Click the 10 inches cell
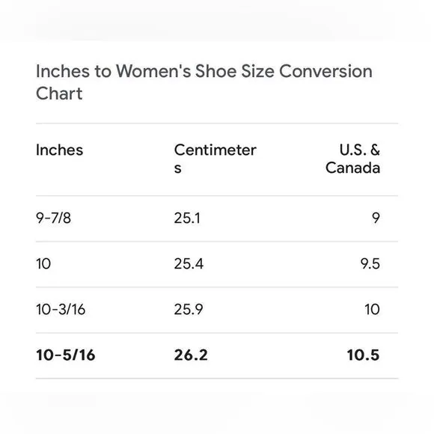 43,264
